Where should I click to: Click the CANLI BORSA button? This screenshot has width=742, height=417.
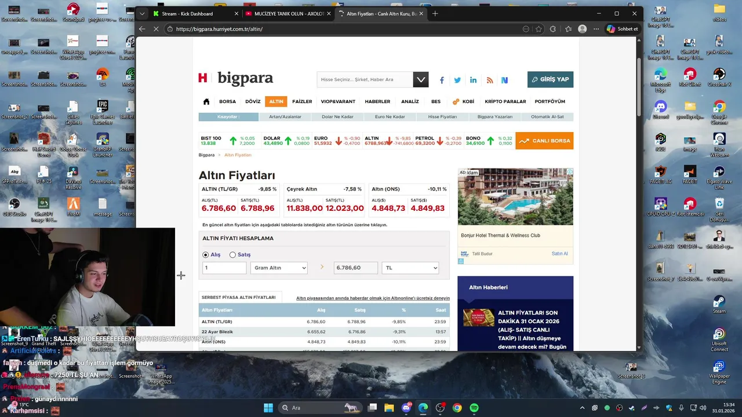[544, 141]
